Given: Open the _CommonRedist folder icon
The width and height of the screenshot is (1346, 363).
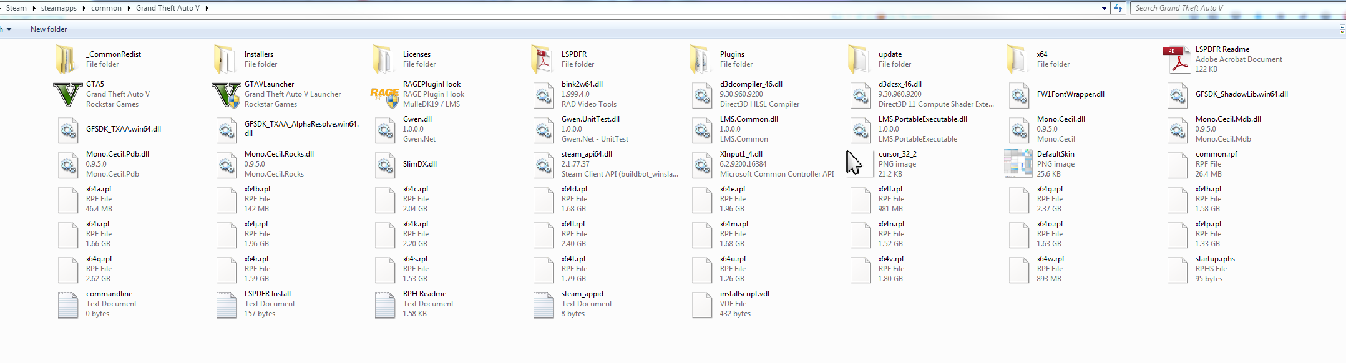Looking at the screenshot, I should point(66,59).
